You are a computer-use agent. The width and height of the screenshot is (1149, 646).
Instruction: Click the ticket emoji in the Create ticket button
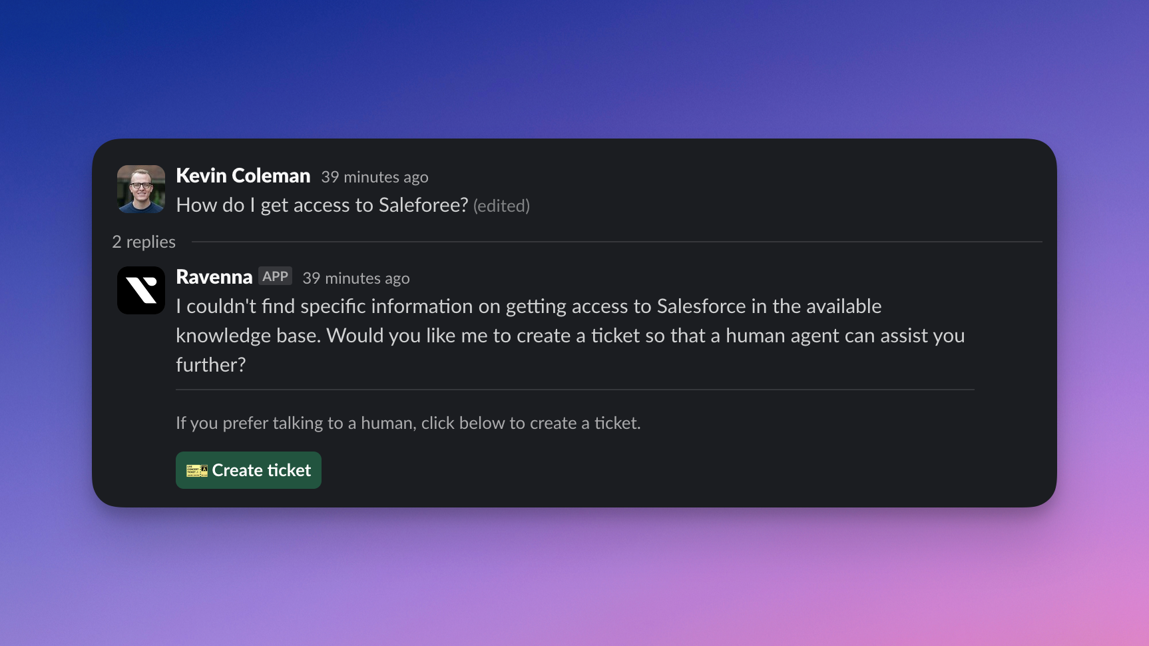197,470
